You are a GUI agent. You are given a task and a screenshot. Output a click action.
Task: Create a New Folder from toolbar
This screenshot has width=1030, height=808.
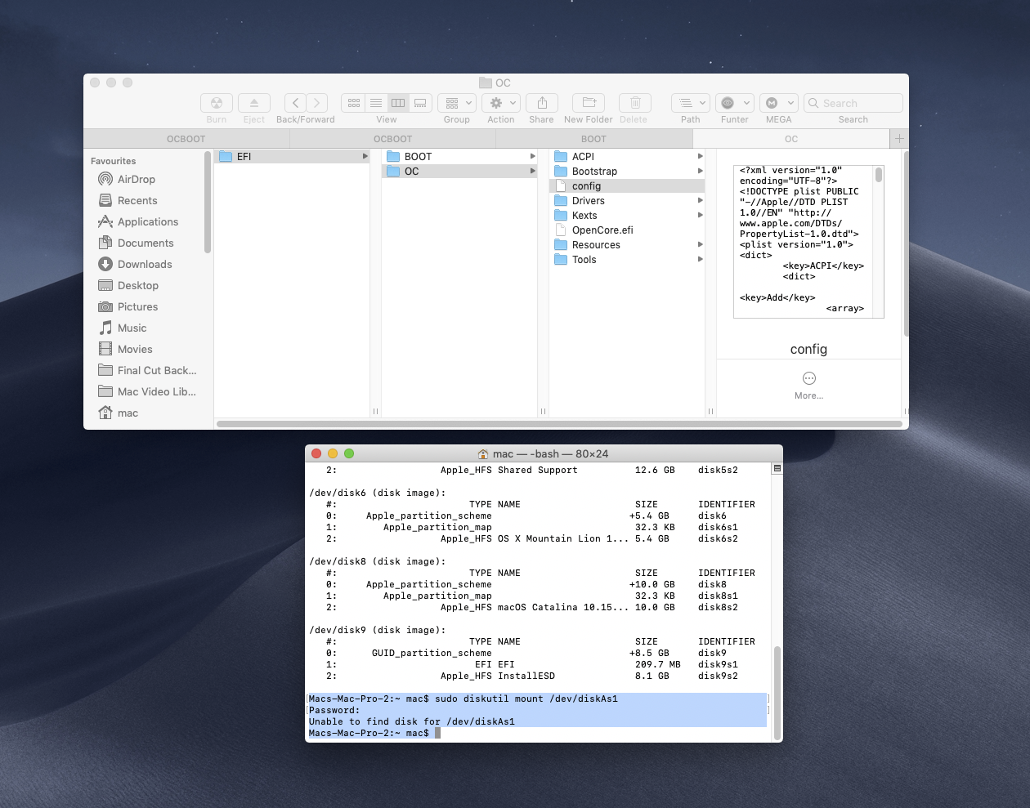click(x=588, y=103)
